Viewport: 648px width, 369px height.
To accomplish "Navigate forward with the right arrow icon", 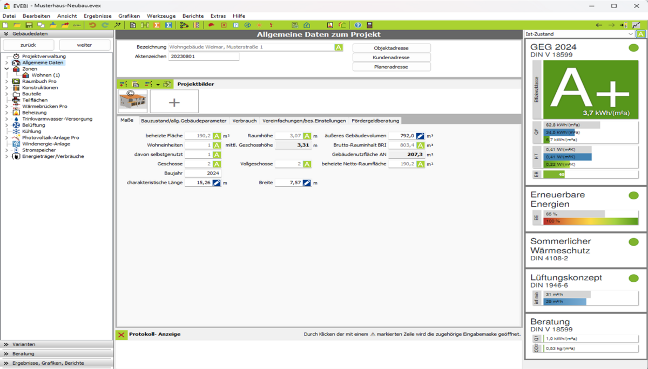I will pos(611,25).
